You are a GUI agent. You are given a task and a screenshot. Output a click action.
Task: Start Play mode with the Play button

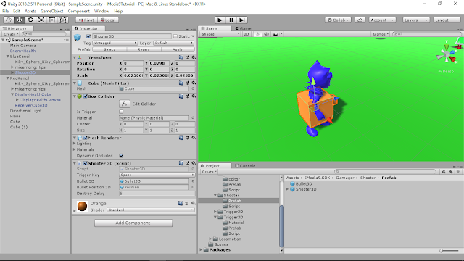220,20
